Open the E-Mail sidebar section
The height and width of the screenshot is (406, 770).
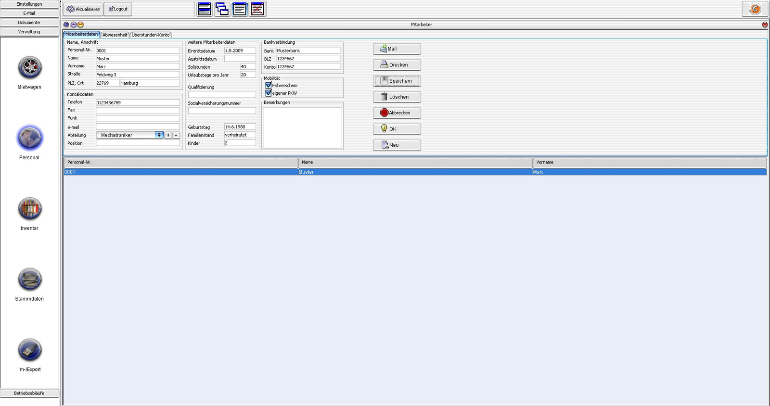[x=29, y=13]
